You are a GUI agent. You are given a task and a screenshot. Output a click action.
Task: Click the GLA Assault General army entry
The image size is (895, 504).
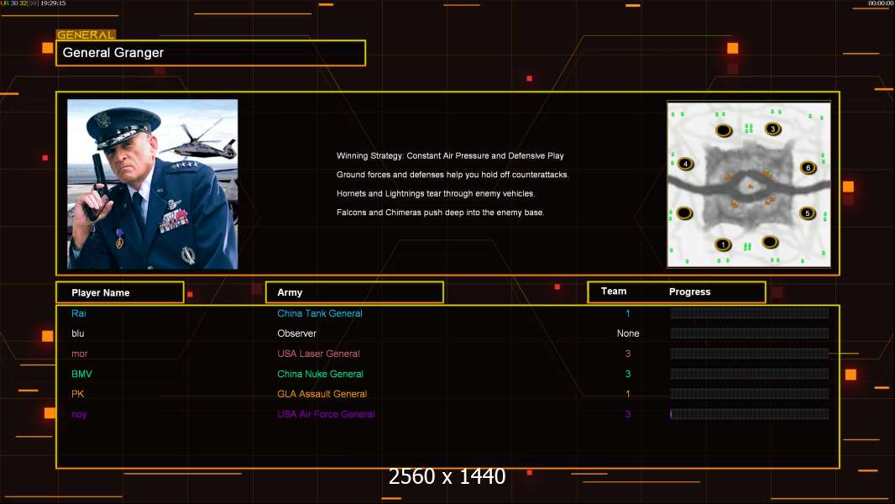[x=322, y=394]
